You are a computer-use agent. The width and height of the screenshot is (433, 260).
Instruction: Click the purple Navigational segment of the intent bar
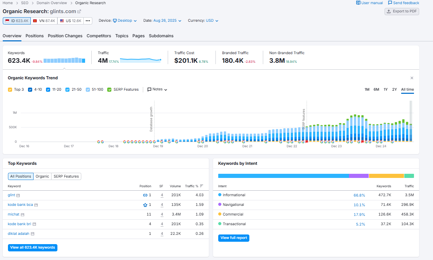click(359, 176)
